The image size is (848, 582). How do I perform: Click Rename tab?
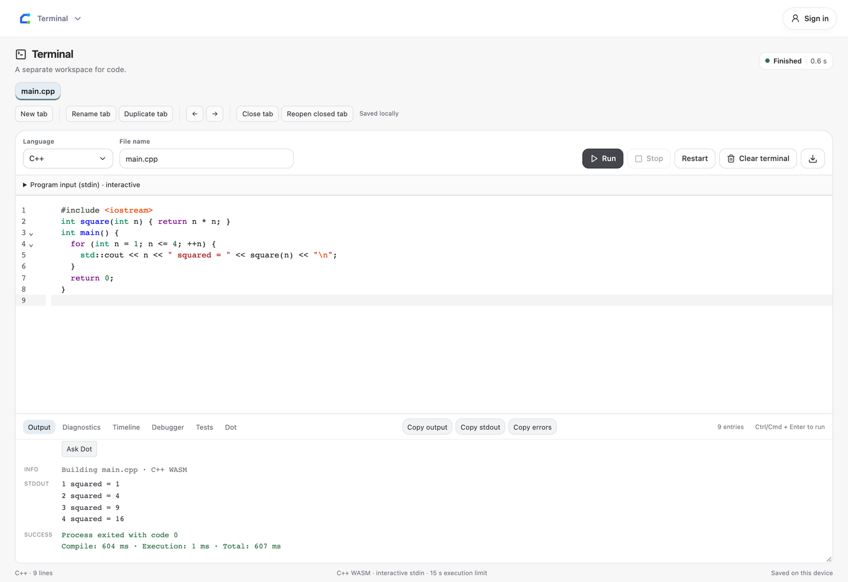91,114
